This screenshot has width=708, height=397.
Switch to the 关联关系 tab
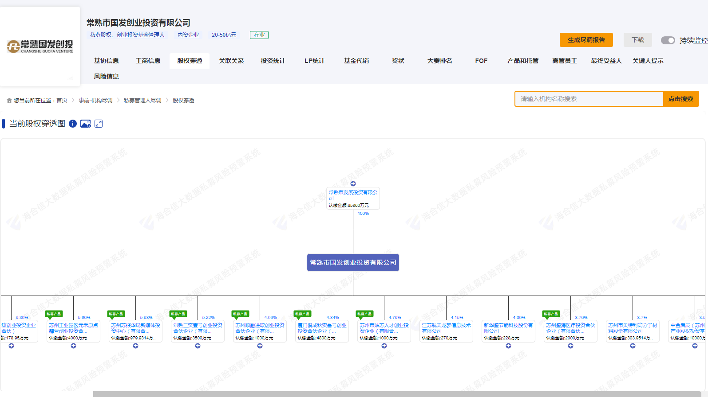231,61
